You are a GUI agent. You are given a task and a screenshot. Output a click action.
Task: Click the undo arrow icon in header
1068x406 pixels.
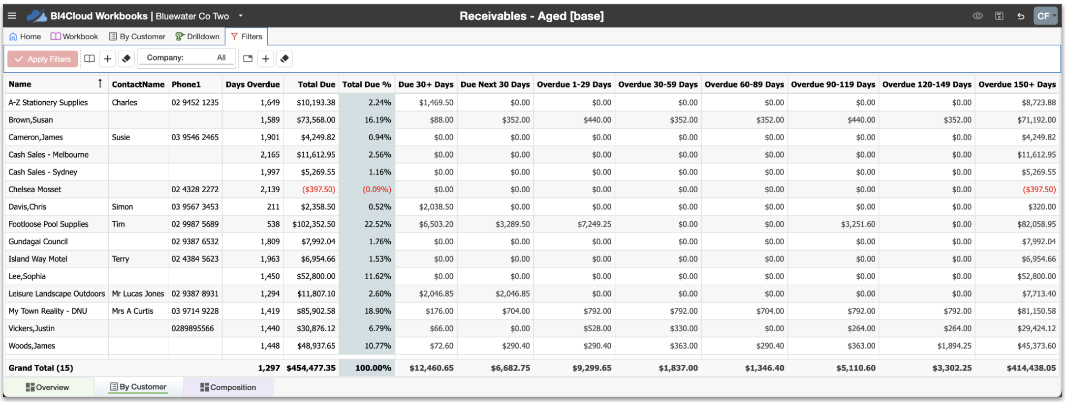pos(1021,16)
